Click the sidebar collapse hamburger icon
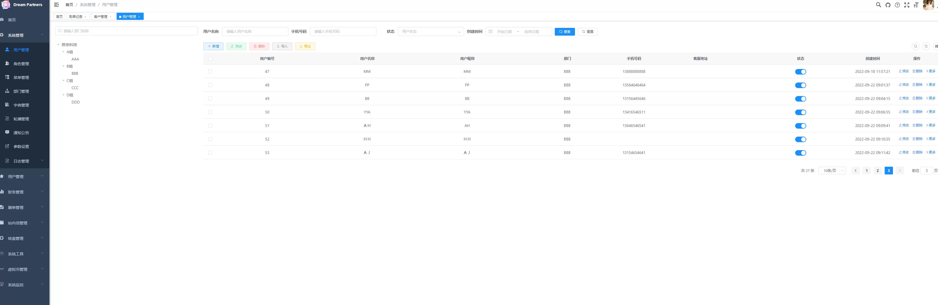 tap(56, 5)
